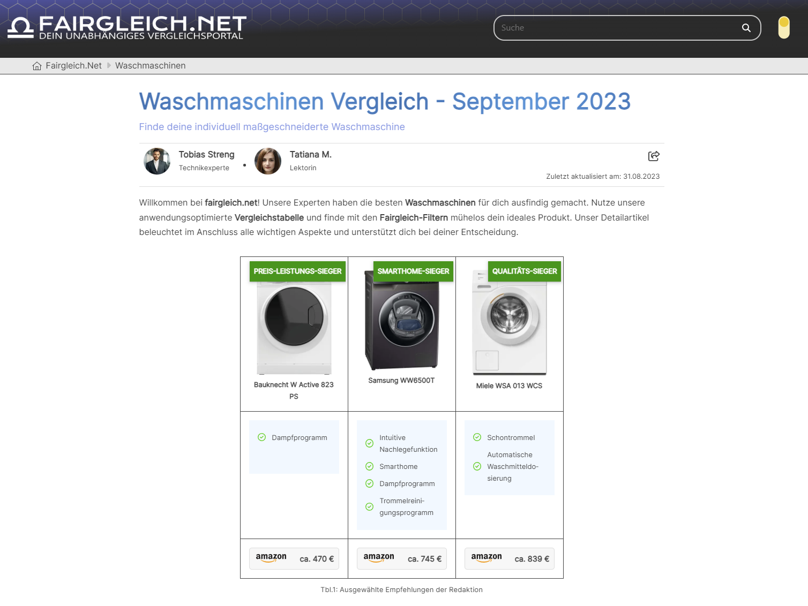The width and height of the screenshot is (808, 606).
Task: Click Tobias Streng's avatar photo
Action: tap(157, 161)
